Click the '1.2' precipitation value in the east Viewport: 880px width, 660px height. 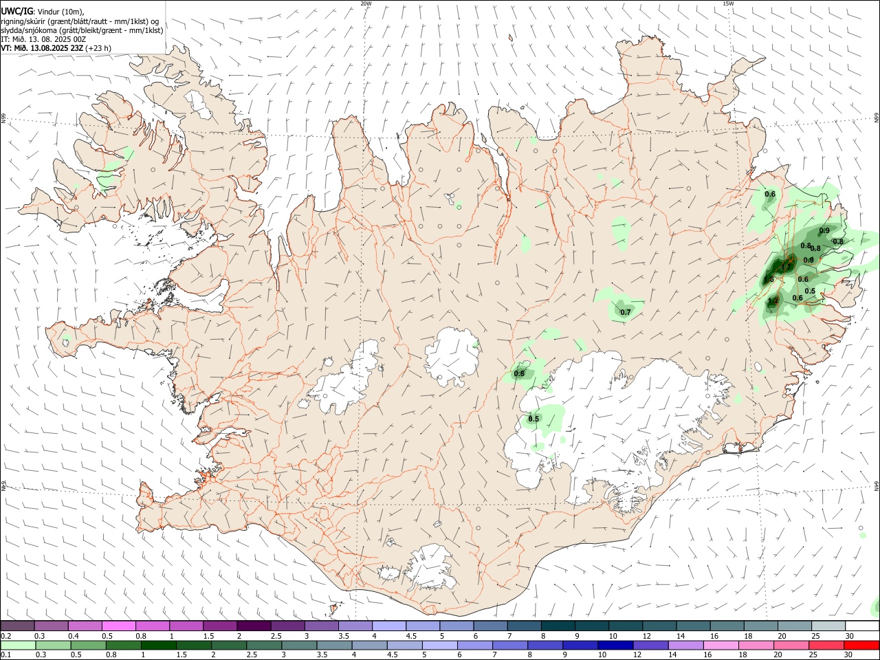click(773, 301)
